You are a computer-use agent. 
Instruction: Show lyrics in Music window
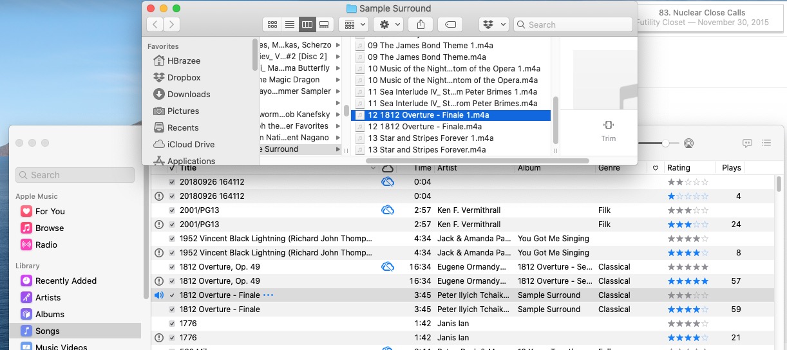click(x=748, y=143)
